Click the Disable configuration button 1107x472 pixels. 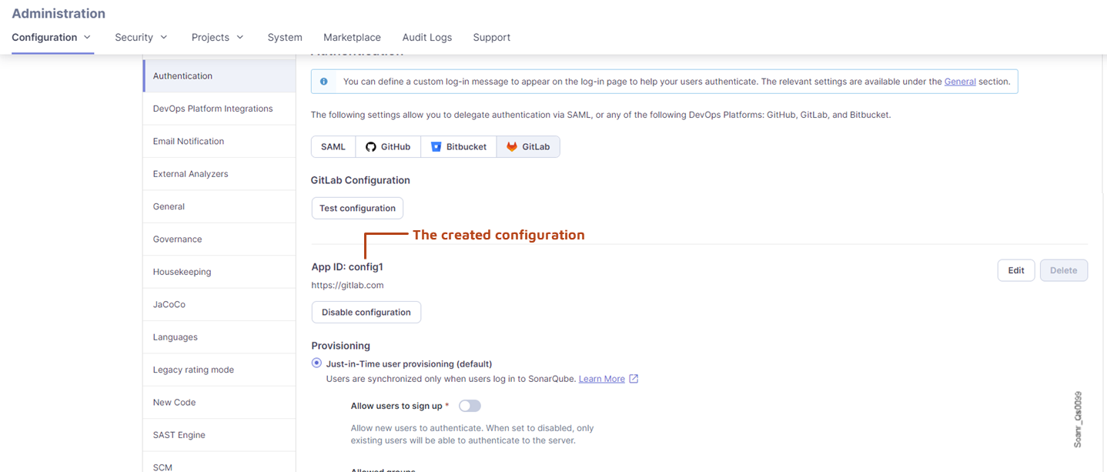click(366, 312)
